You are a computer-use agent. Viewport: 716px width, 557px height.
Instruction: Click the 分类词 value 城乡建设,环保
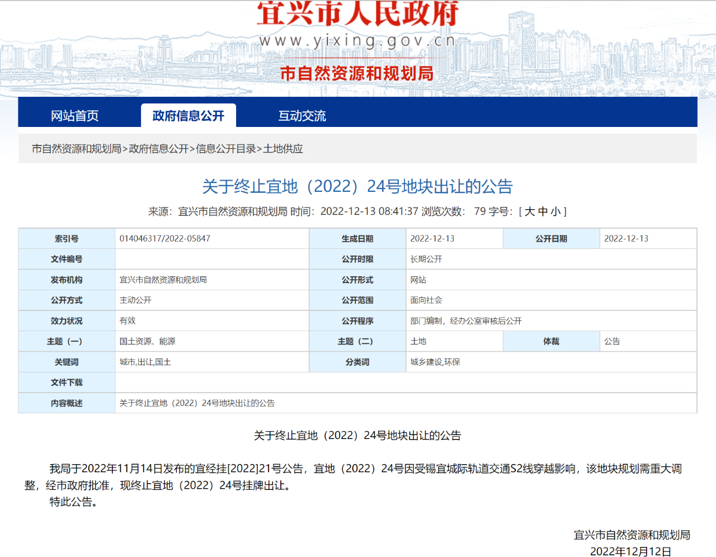click(435, 362)
